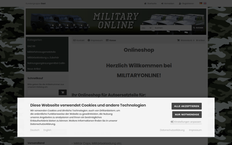Switch cookie banner language to English
Viewport: 232px width, 145px height.
[47, 130]
